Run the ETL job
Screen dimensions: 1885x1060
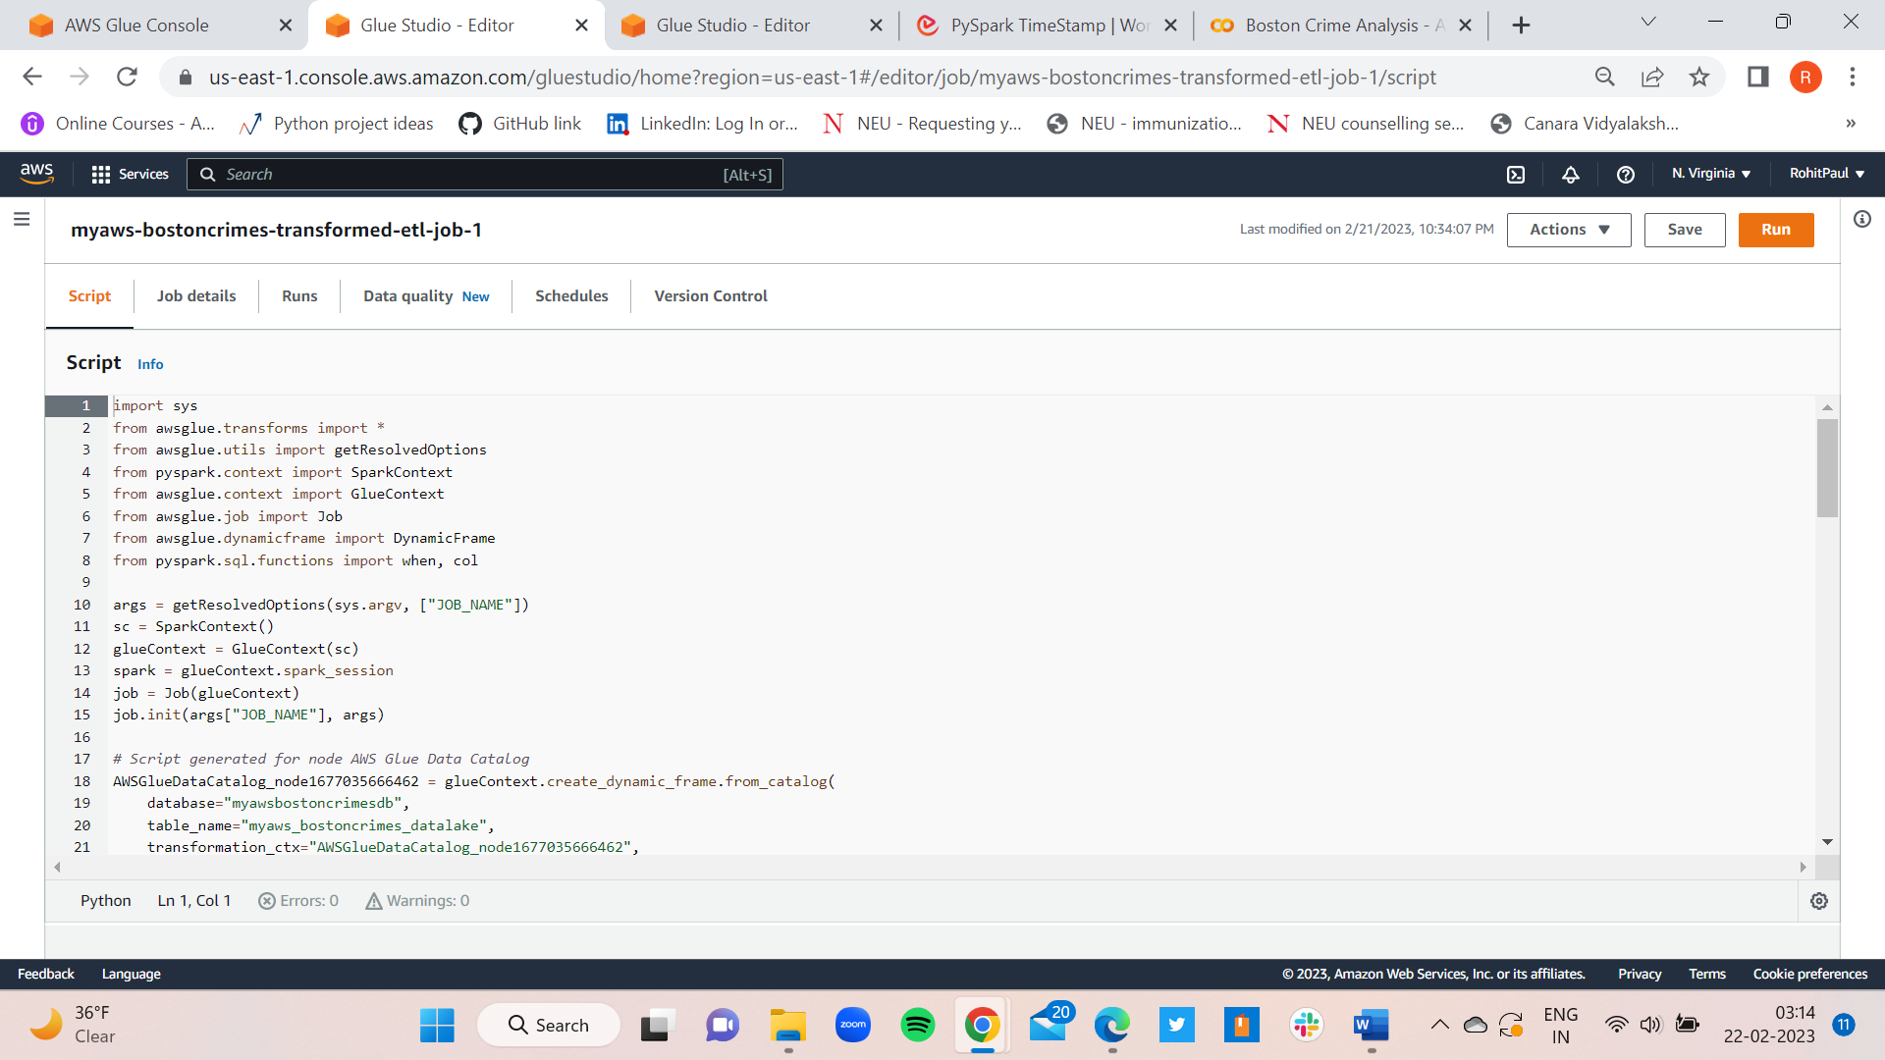tap(1775, 230)
